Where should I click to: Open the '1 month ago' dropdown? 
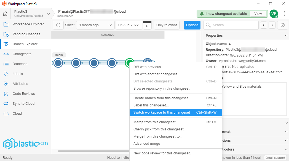[95, 25]
